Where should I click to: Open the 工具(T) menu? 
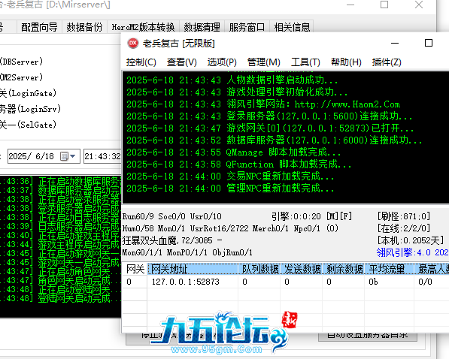(305, 62)
